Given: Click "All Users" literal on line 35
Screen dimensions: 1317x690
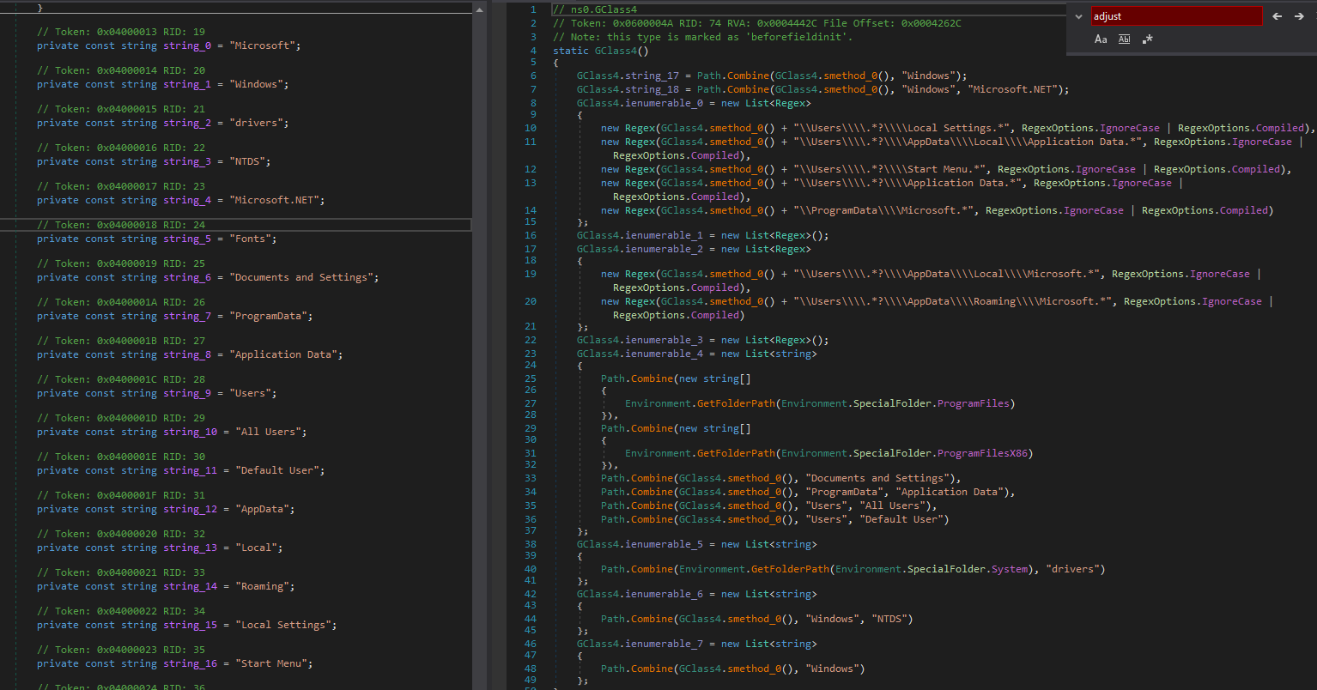Looking at the screenshot, I should (890, 505).
